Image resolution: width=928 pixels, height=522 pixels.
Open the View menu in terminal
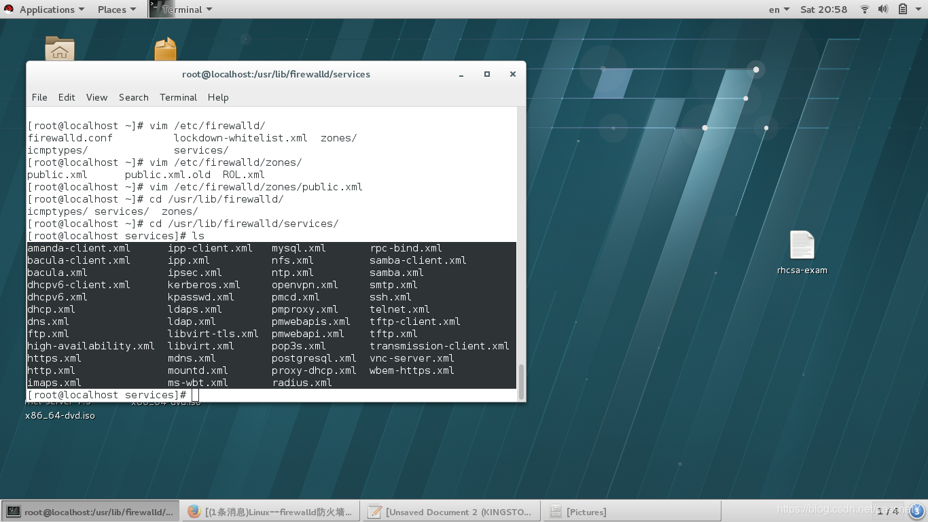click(96, 97)
